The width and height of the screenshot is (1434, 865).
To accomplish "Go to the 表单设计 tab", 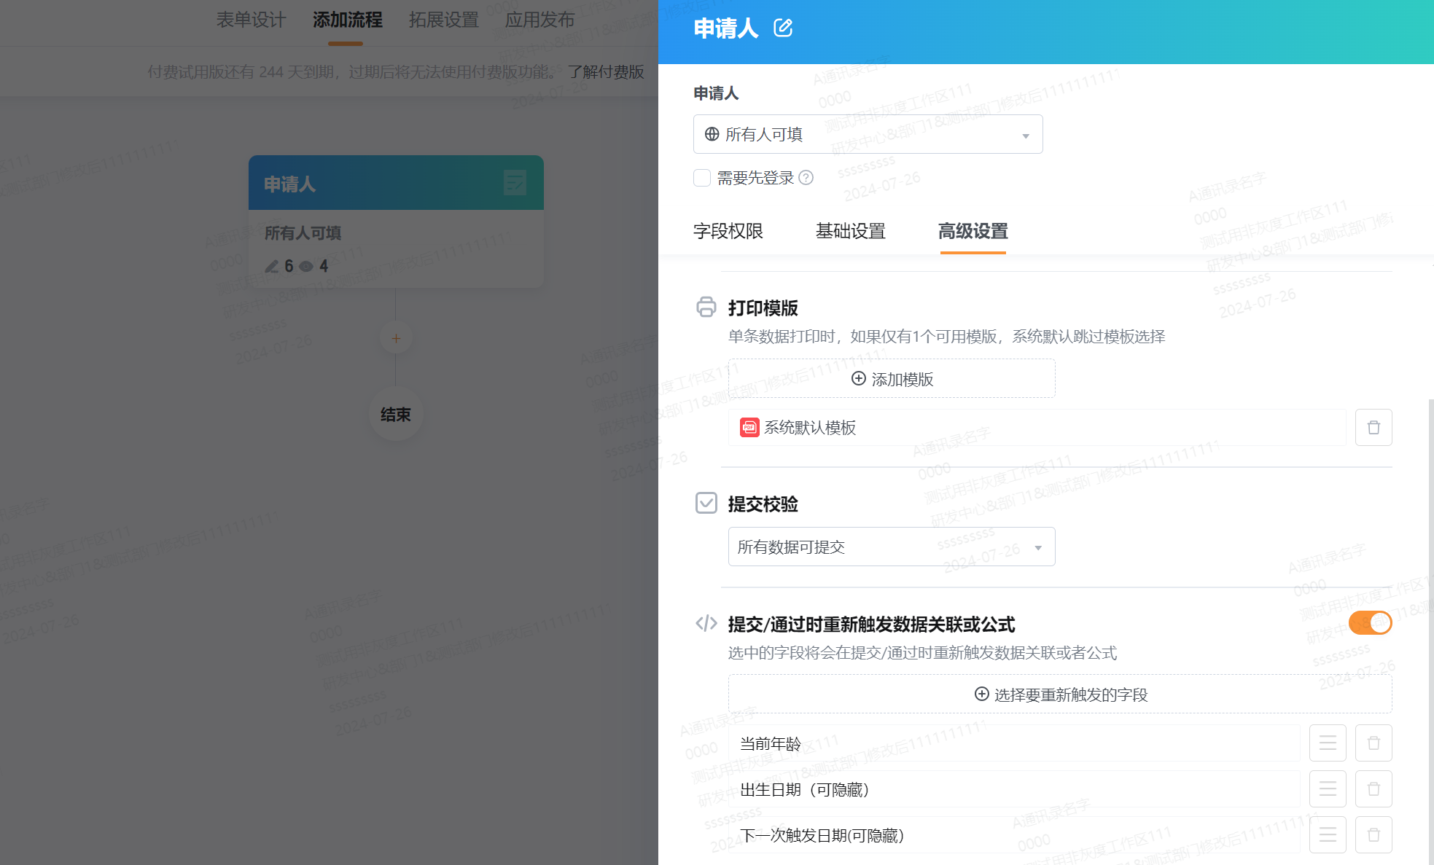I will click(251, 20).
